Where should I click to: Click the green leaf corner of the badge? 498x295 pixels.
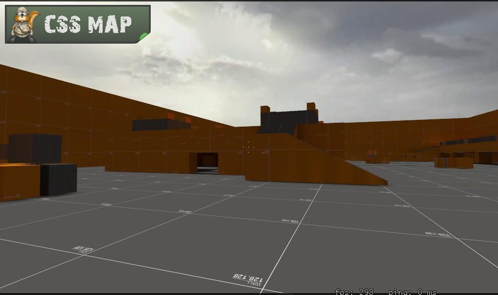[144, 37]
